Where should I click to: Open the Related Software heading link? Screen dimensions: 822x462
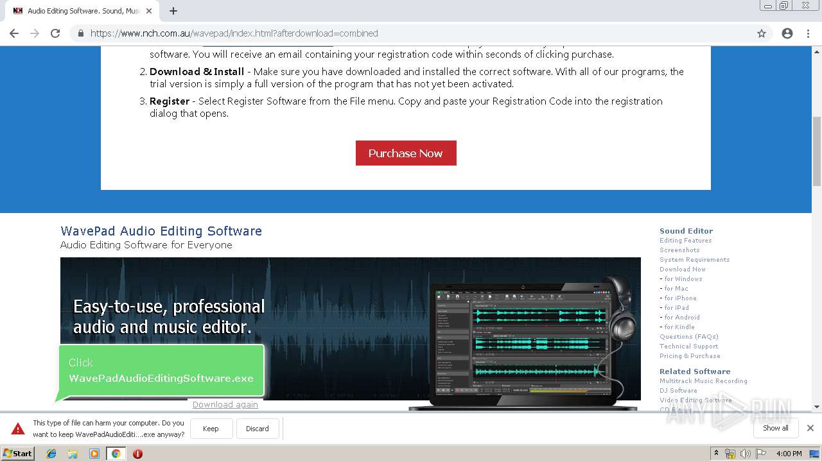click(695, 372)
